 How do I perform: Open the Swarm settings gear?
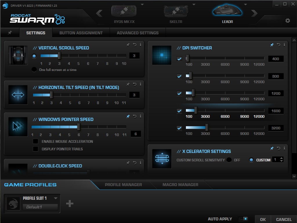[287, 21]
